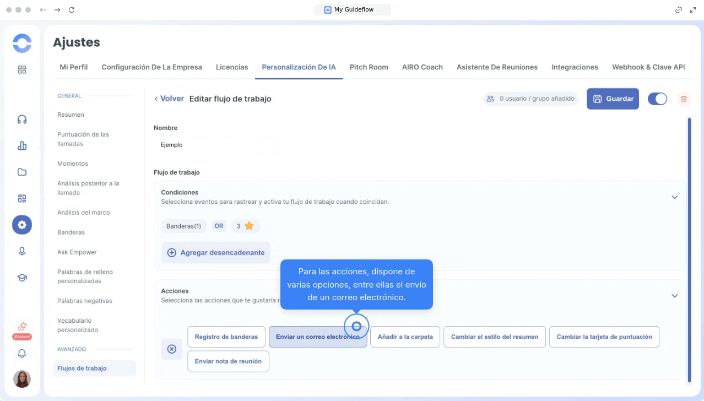The height and width of the screenshot is (401, 704).
Task: Click the Guardar button
Action: [613, 99]
